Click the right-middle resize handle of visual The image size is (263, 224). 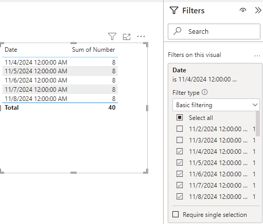click(x=147, y=108)
